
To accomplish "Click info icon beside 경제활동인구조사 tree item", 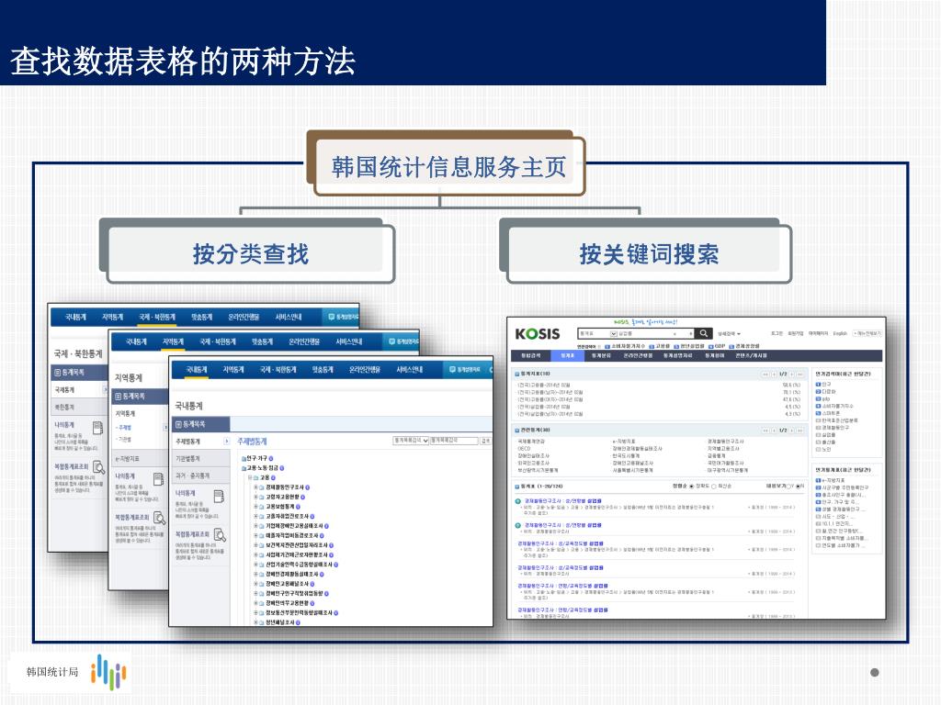I will [x=308, y=487].
